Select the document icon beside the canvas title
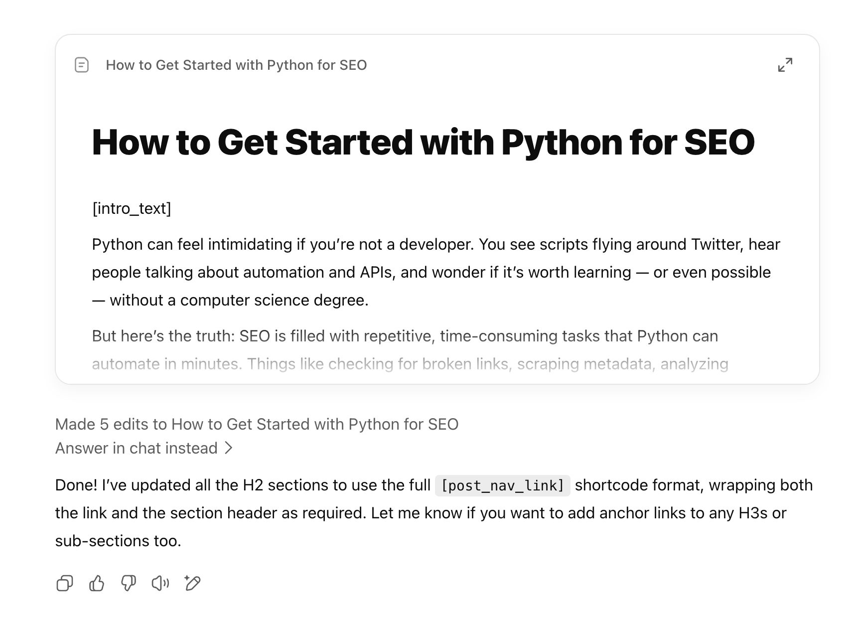Screen dimensions: 858x627 pos(81,65)
